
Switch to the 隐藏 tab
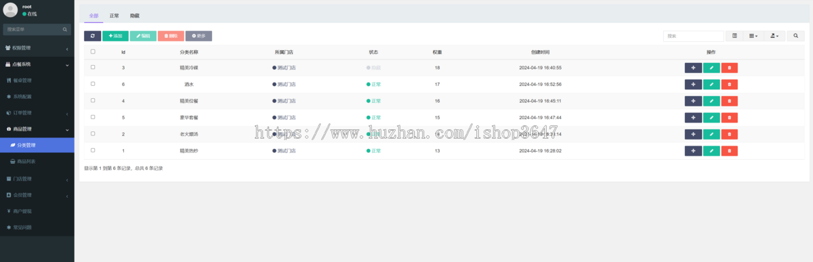click(x=134, y=15)
